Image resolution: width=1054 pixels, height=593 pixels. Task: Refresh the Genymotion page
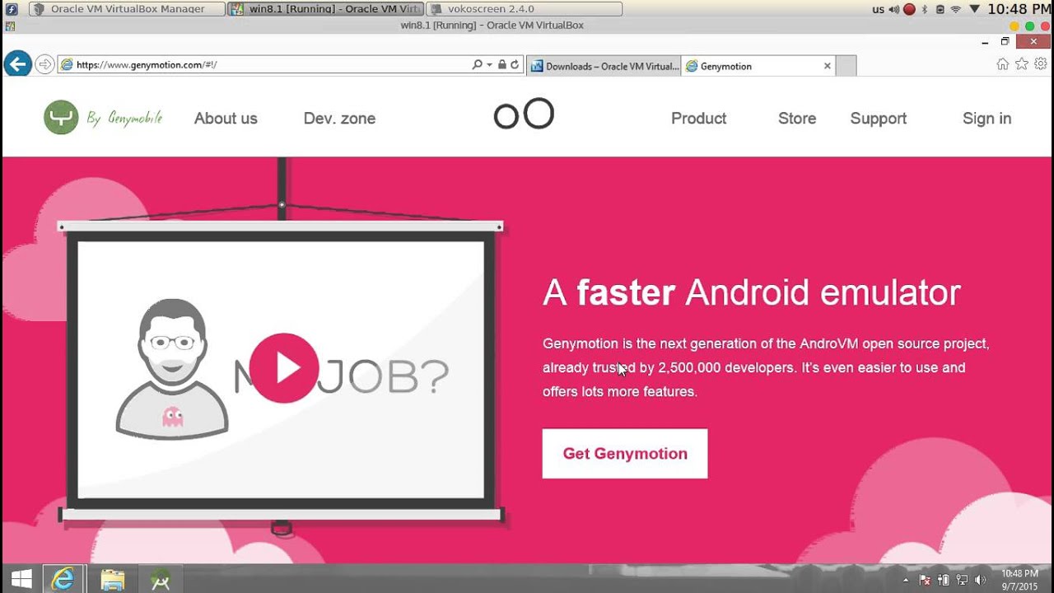[x=515, y=64]
